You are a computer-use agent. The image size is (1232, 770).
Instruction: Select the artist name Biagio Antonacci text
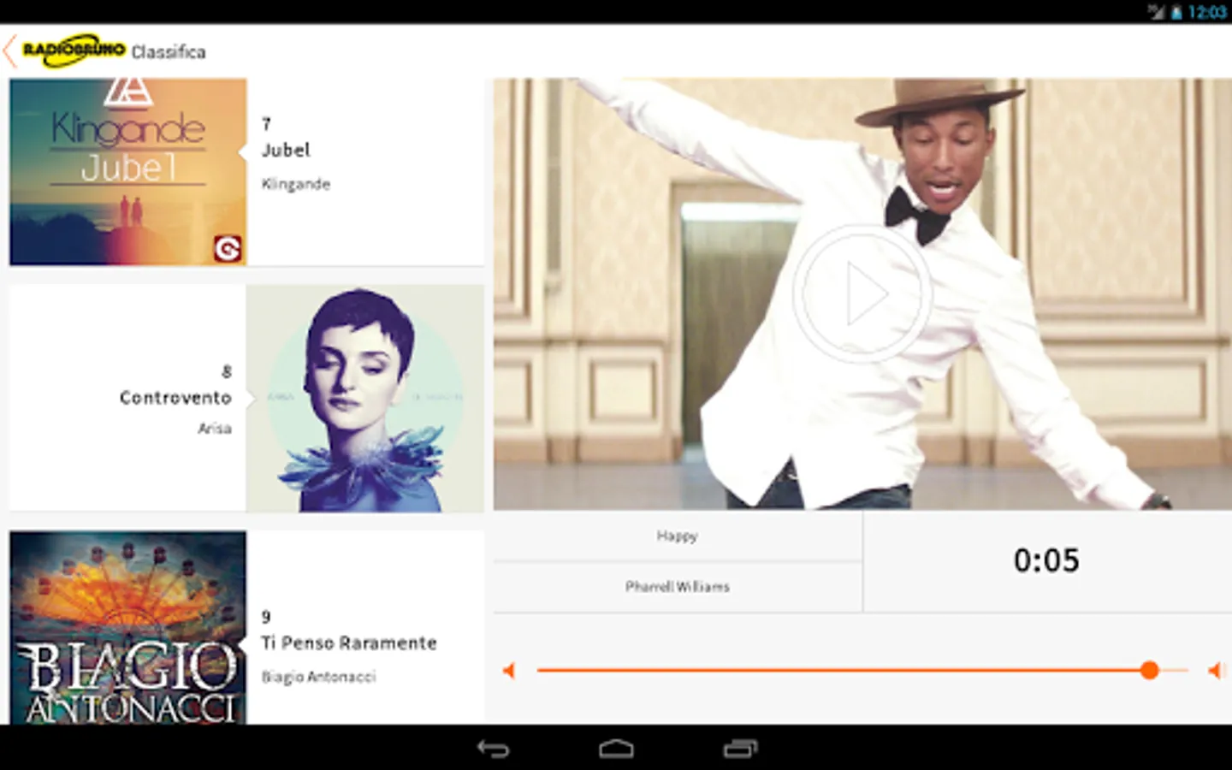(x=318, y=677)
